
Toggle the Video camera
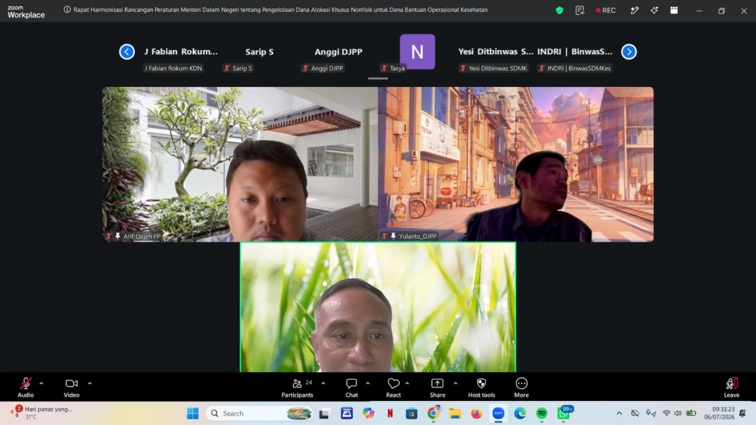[71, 388]
